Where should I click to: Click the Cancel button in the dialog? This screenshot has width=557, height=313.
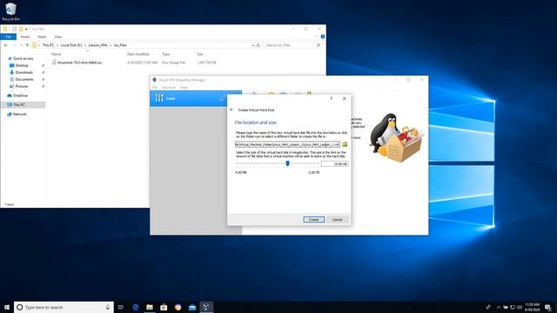[337, 220]
